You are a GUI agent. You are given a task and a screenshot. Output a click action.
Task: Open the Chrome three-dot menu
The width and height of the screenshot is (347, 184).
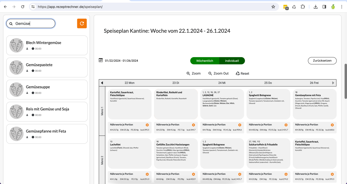[342, 6]
